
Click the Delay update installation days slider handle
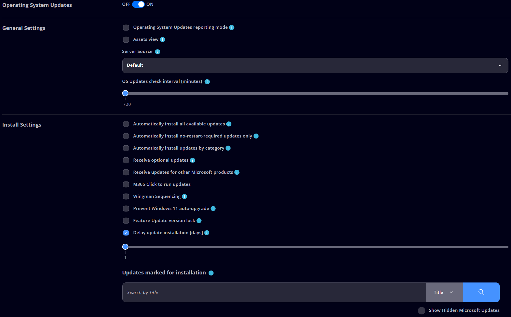pos(125,247)
